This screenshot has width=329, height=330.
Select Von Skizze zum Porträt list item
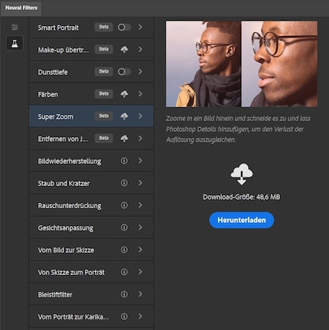tap(91, 272)
